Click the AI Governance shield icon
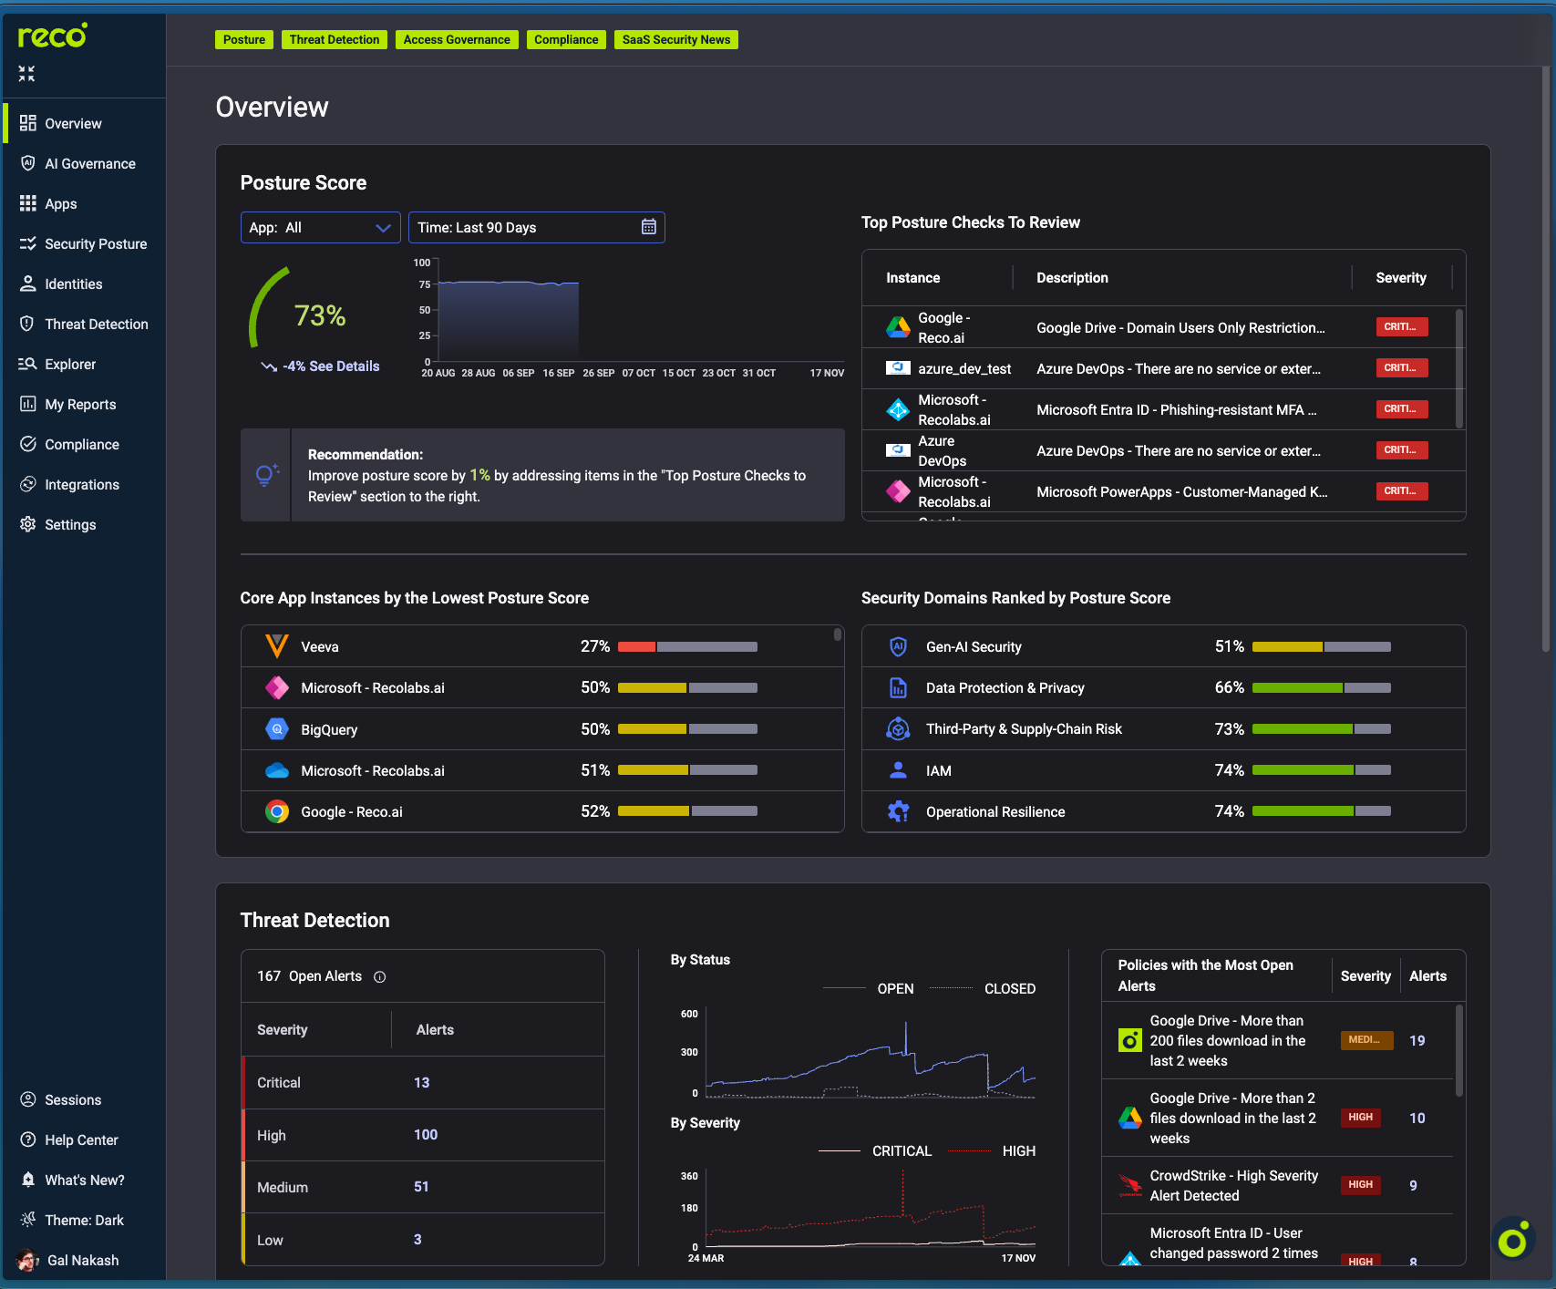1556x1289 pixels. coord(28,163)
